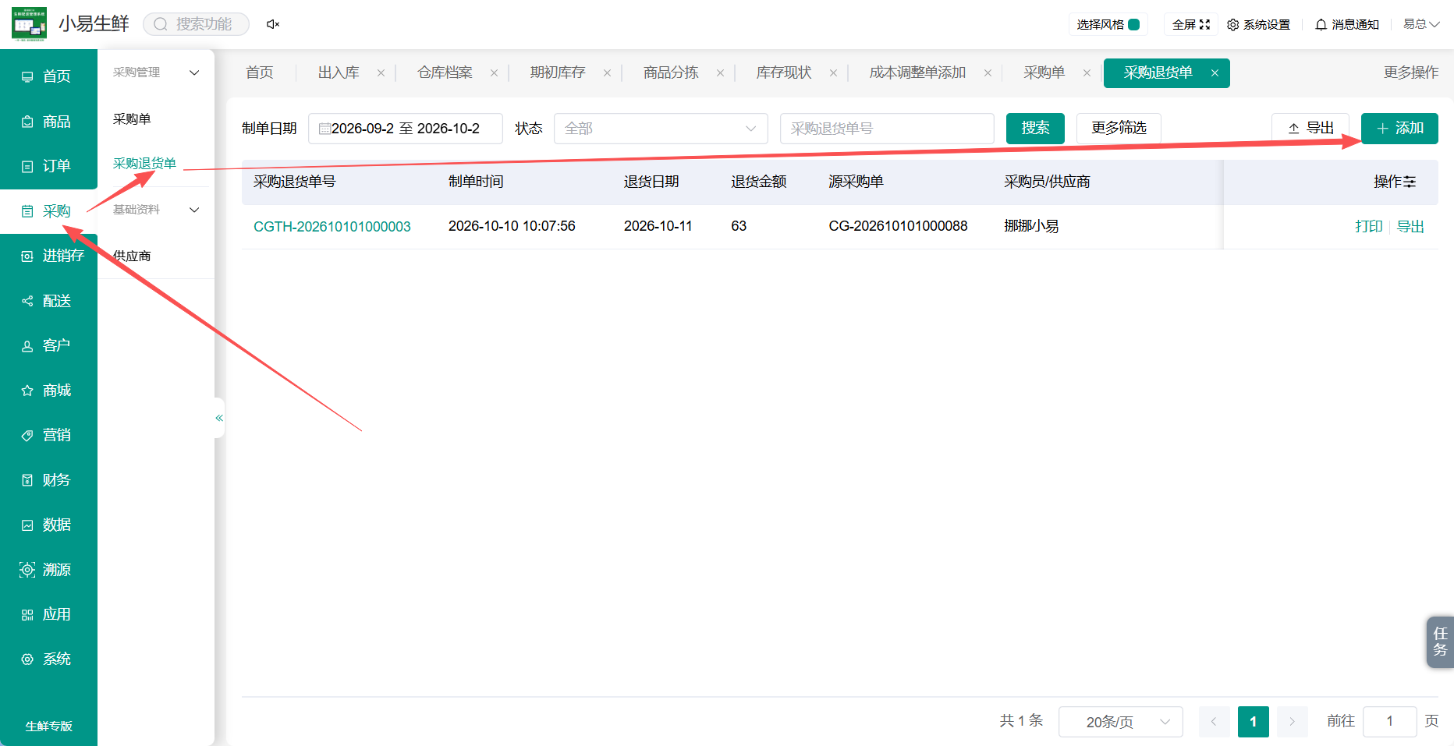Select 采购单 in the submenu

click(x=132, y=119)
